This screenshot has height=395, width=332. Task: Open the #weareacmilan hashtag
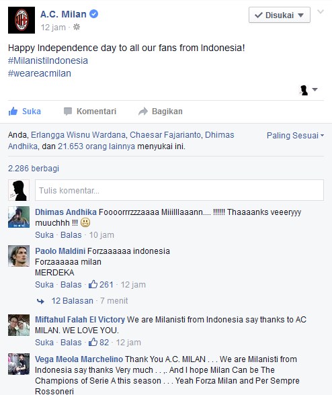point(40,73)
